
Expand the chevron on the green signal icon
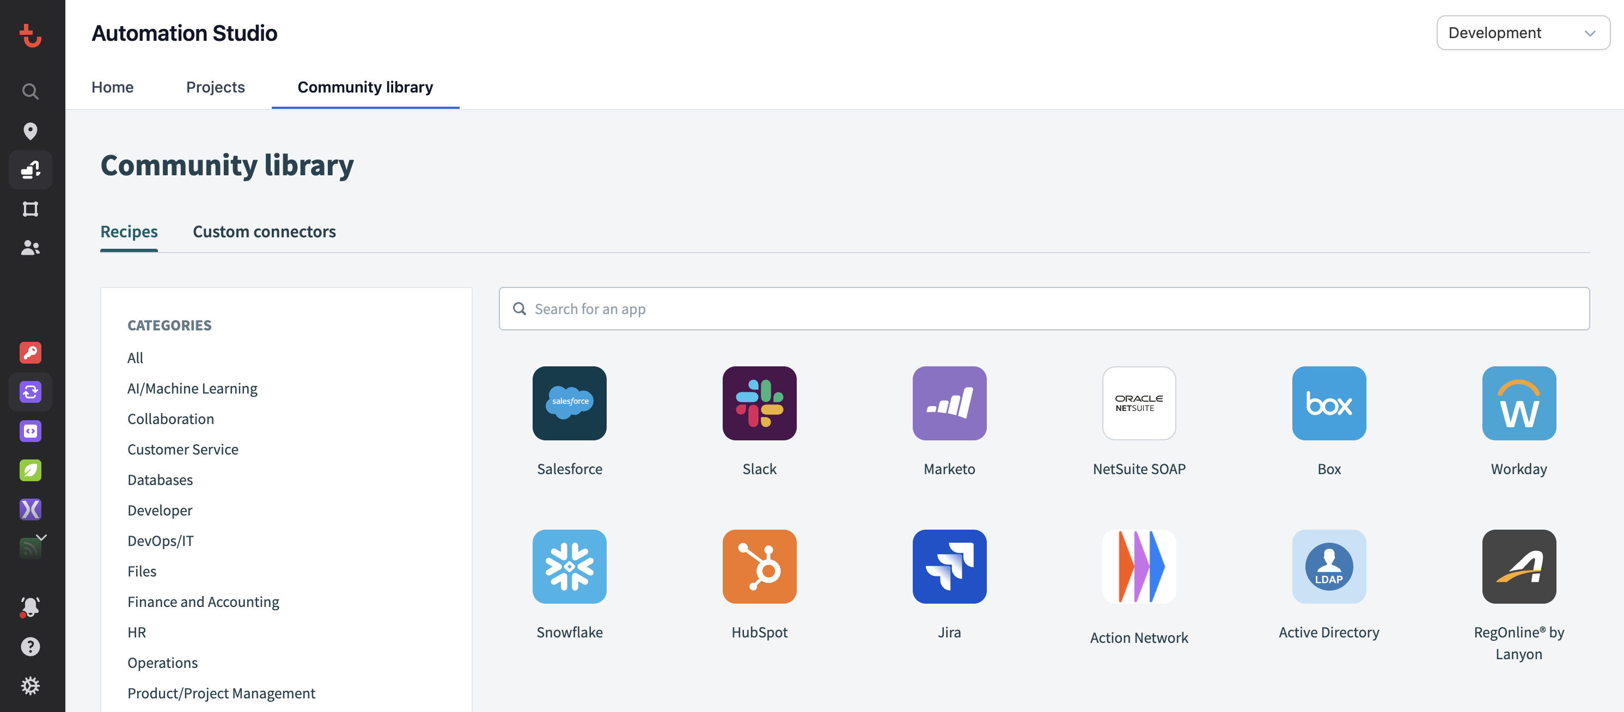tap(41, 537)
